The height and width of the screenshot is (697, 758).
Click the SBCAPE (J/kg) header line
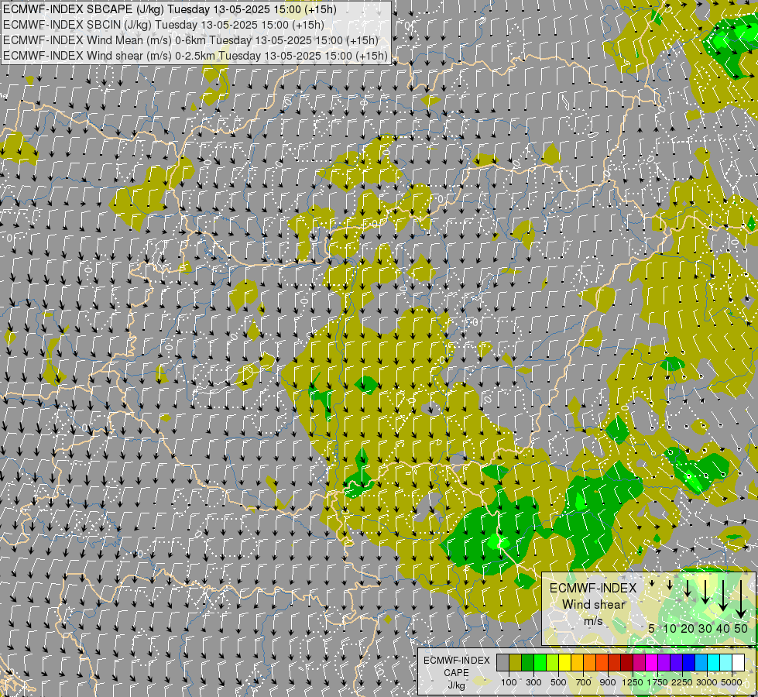coord(170,9)
